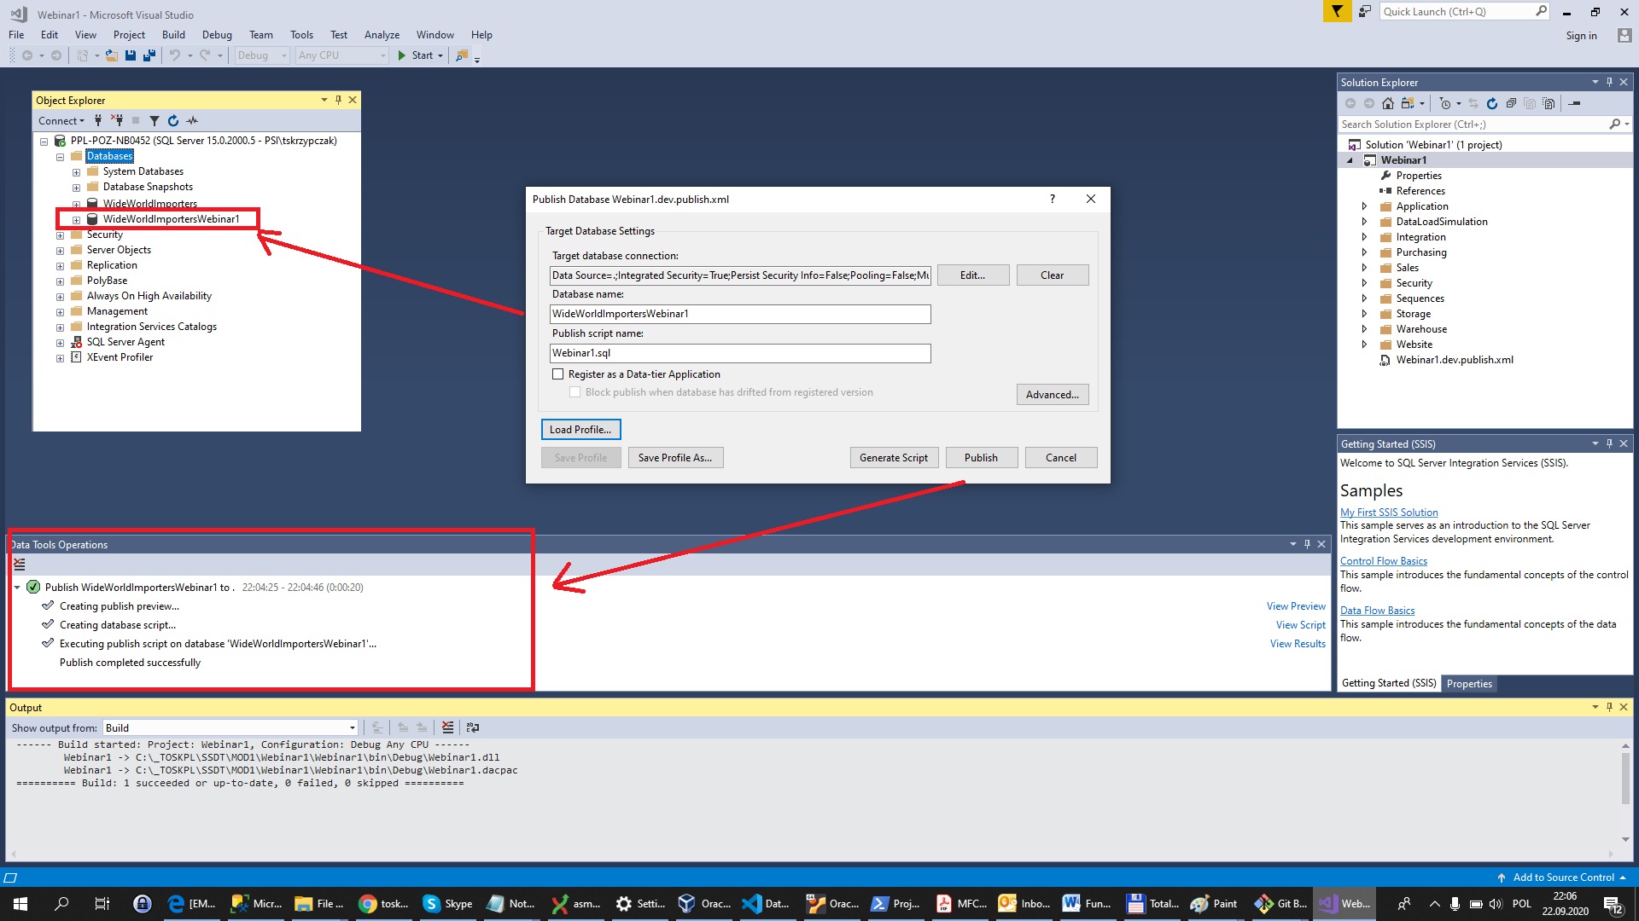Click Generate Script button
The width and height of the screenshot is (1639, 921).
(893, 458)
